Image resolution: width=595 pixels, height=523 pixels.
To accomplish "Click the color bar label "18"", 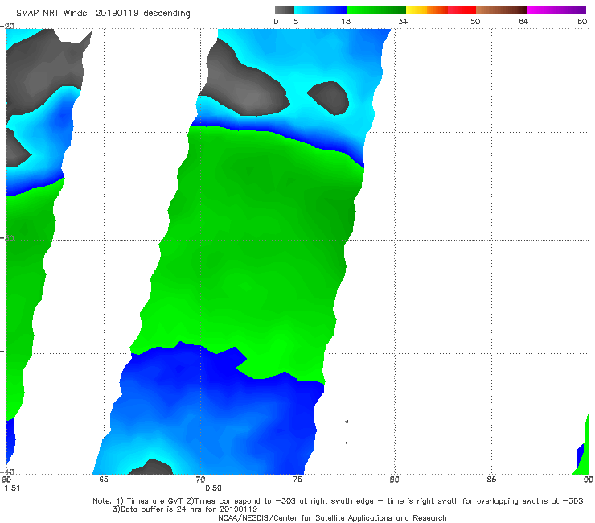I will click(x=346, y=22).
